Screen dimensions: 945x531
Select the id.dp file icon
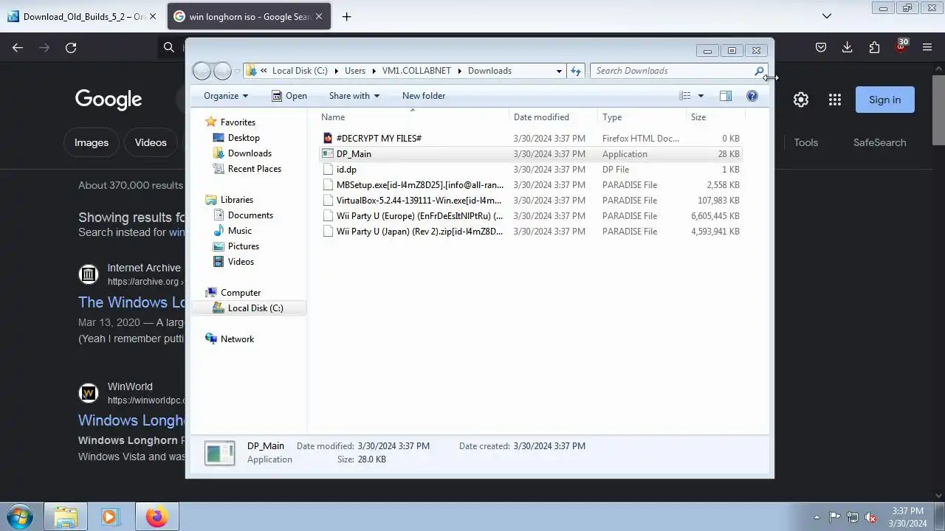pyautogui.click(x=329, y=170)
